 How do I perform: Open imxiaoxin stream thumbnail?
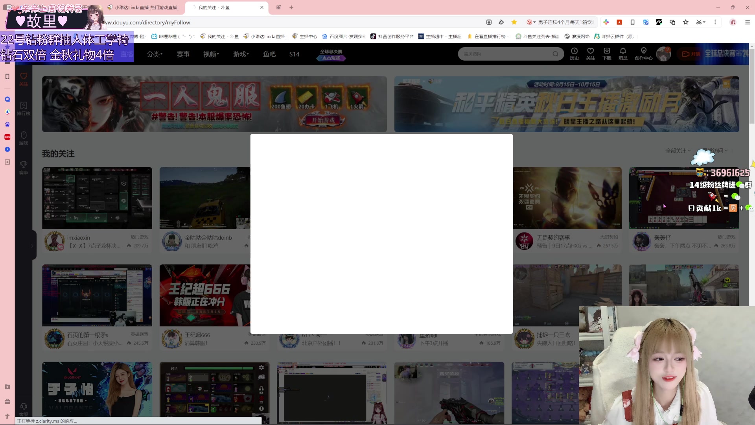click(x=97, y=198)
